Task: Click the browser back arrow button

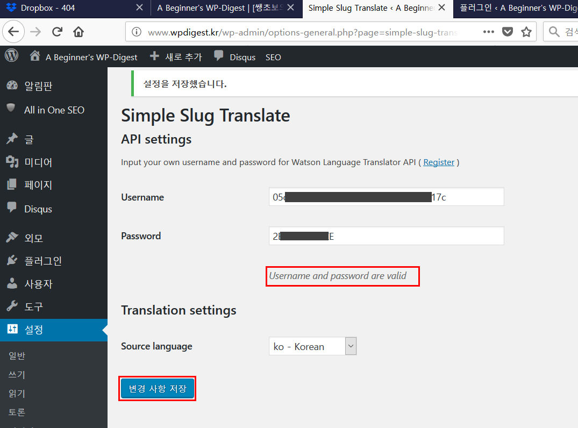Action: coord(13,32)
